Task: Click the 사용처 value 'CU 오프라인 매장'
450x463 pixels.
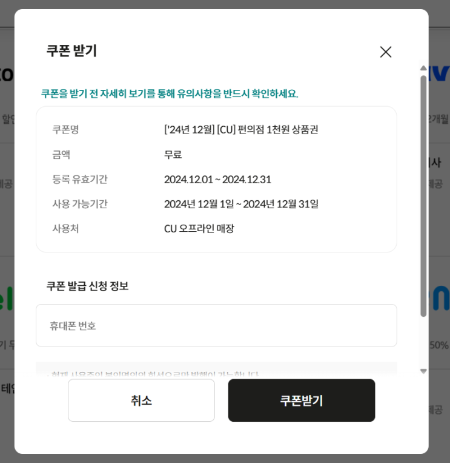Action: [x=199, y=229]
